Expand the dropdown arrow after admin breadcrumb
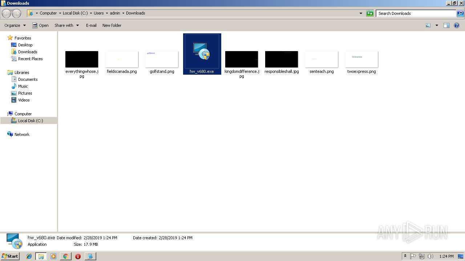This screenshot has width=465, height=261. [123, 13]
